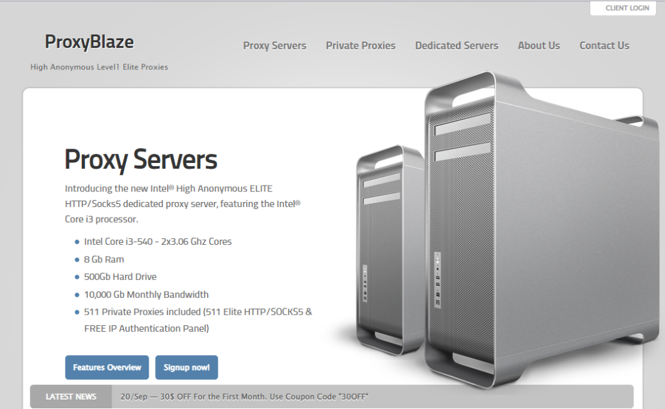The image size is (665, 409).
Task: Open Proxy Servers in the top navigation
Action: 275,45
